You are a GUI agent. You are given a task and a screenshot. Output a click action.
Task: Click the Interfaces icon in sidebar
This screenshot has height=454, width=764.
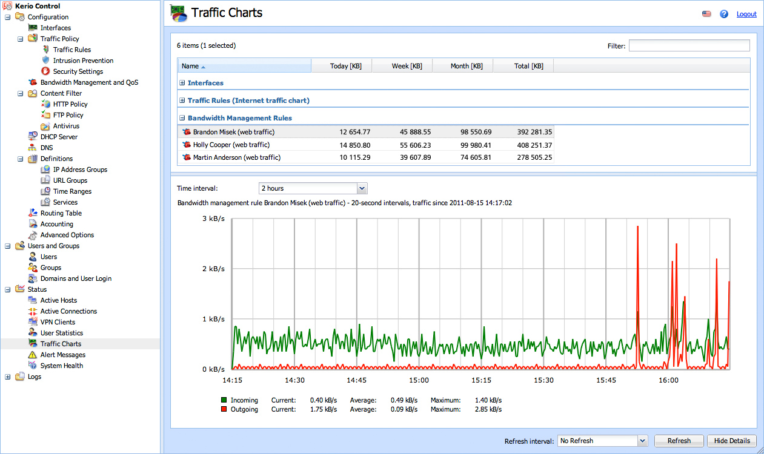33,28
